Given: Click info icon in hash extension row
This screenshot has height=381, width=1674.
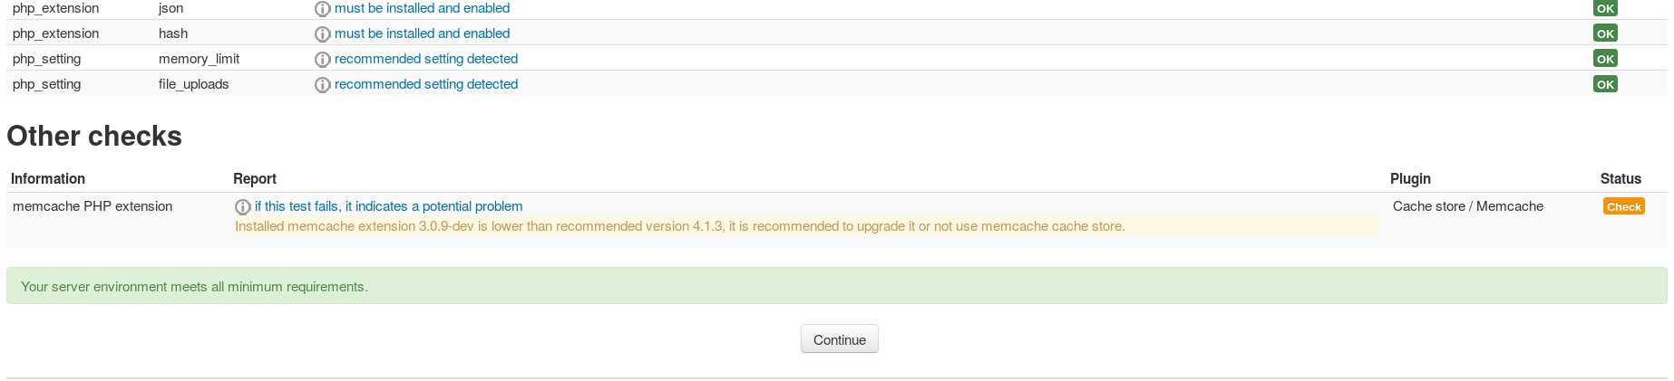Looking at the screenshot, I should pos(322,34).
